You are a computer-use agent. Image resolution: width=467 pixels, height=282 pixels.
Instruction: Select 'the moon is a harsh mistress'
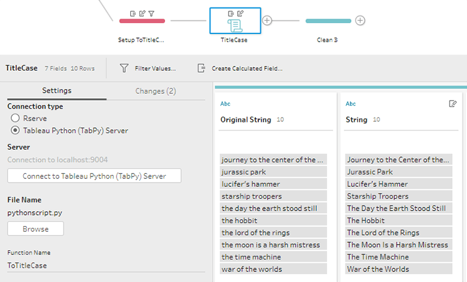point(273,245)
